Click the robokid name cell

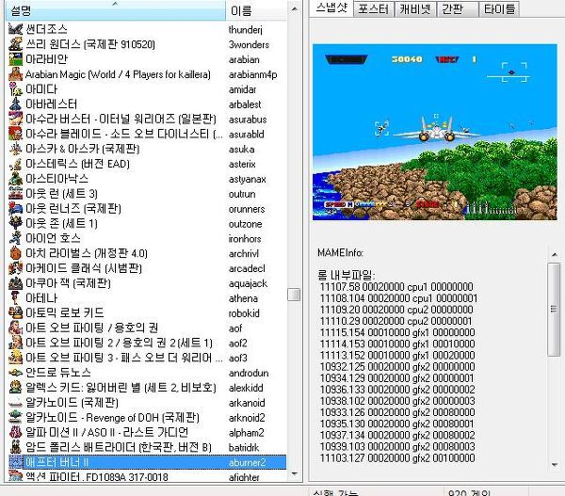[244, 313]
